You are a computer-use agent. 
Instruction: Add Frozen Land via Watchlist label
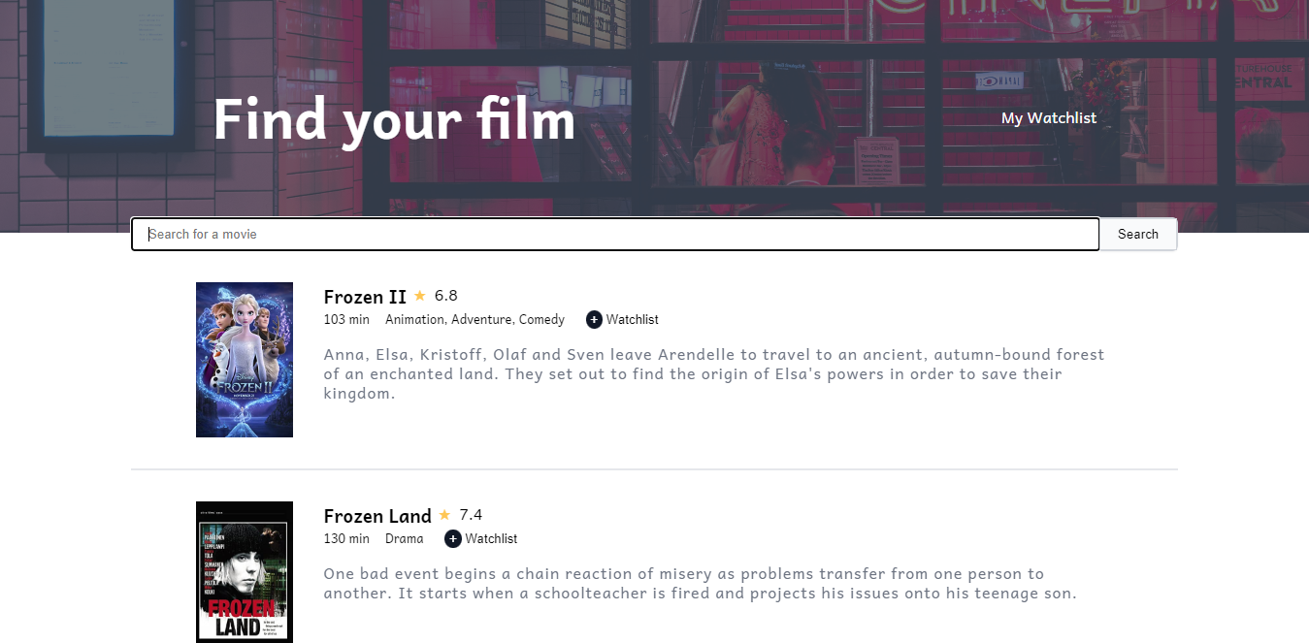(491, 538)
